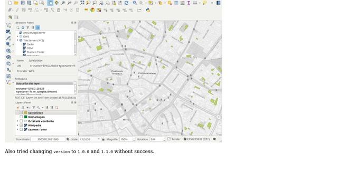Click the green Grünanlagen layer color swatch
The width and height of the screenshot is (338, 190).
tap(26, 117)
